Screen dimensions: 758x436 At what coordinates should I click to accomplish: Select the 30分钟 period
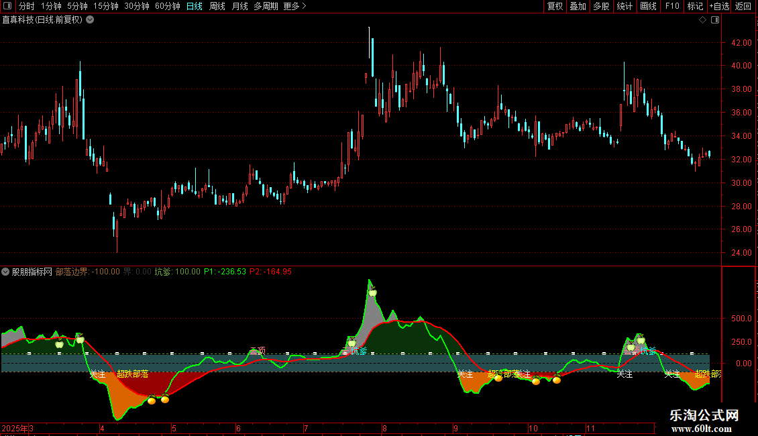[137, 6]
